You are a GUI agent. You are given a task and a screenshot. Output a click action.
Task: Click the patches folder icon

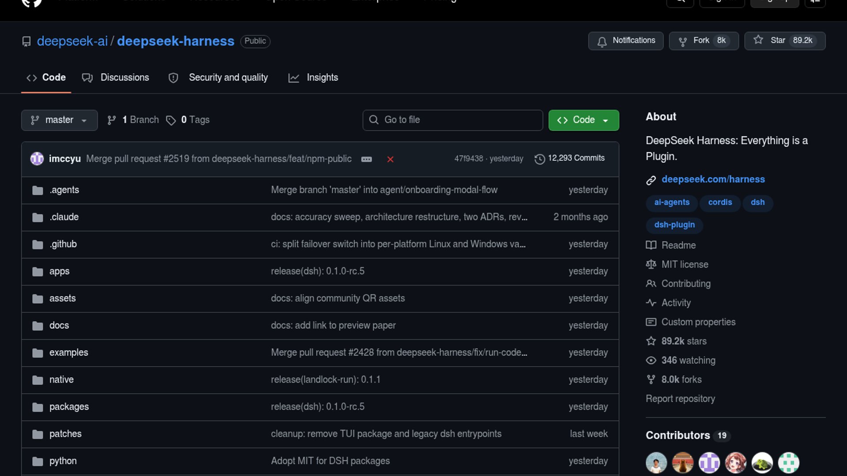tap(37, 434)
